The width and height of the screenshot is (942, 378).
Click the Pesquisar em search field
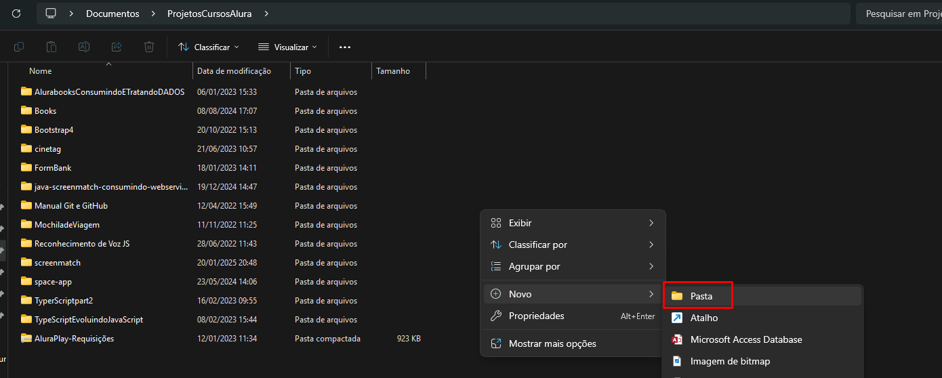pos(899,14)
